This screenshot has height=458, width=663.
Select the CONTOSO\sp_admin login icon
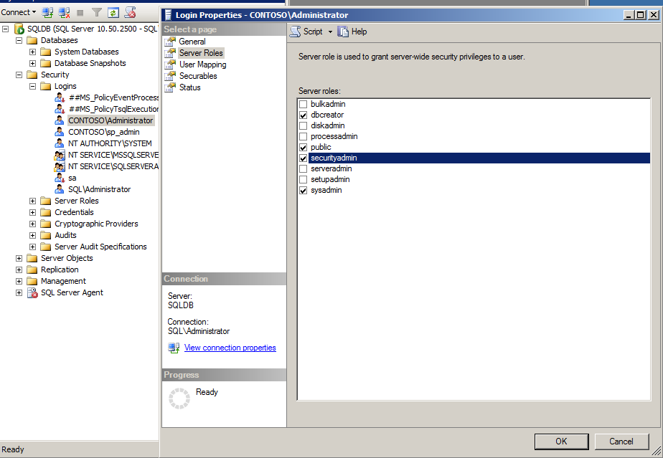coord(60,131)
